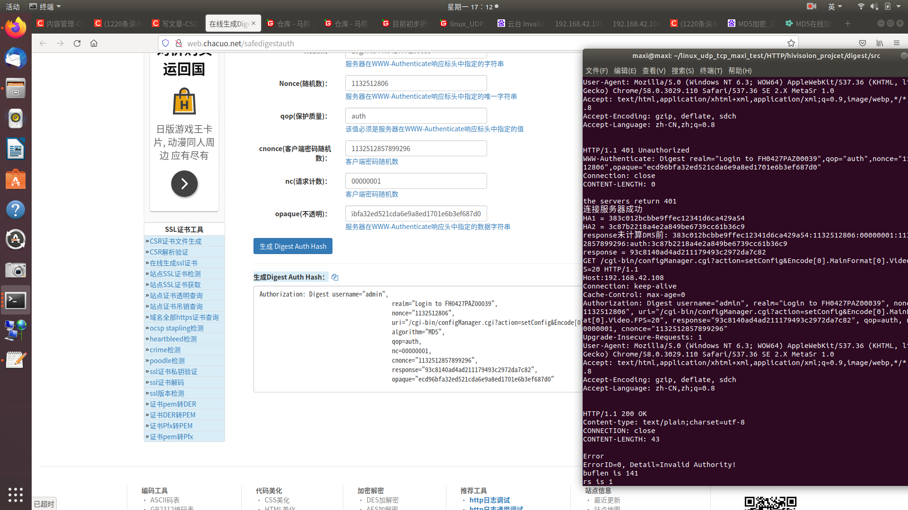Switch to the MD5在线加 tab
The image size is (908, 510).
[812, 23]
